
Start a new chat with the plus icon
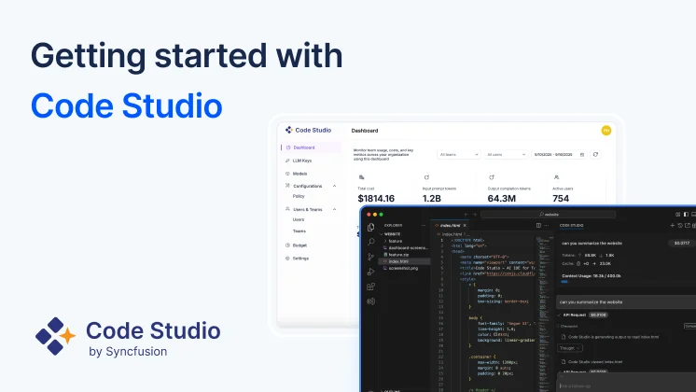point(672,226)
